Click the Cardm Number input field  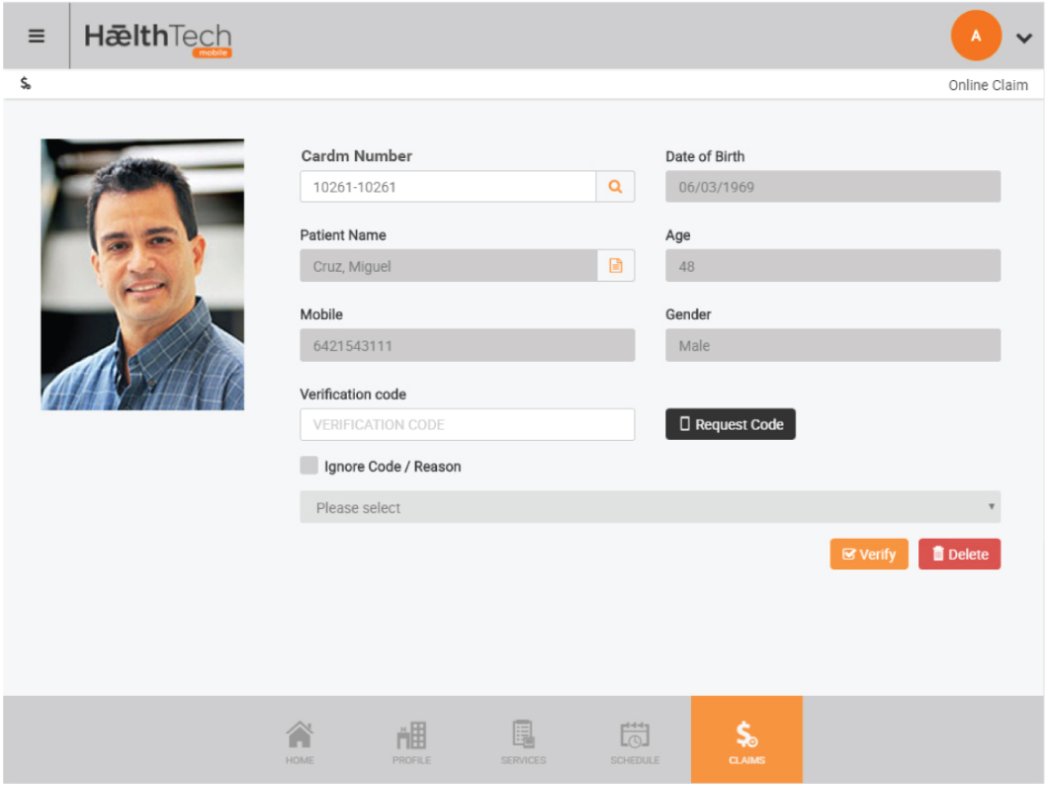click(448, 187)
